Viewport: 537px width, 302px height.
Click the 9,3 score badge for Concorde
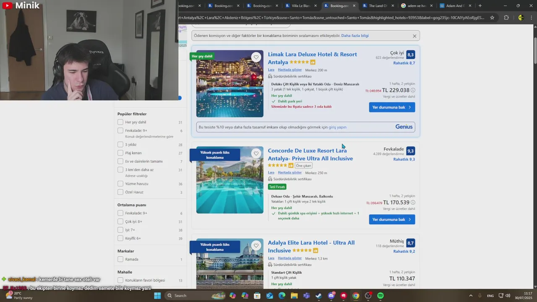click(x=410, y=151)
